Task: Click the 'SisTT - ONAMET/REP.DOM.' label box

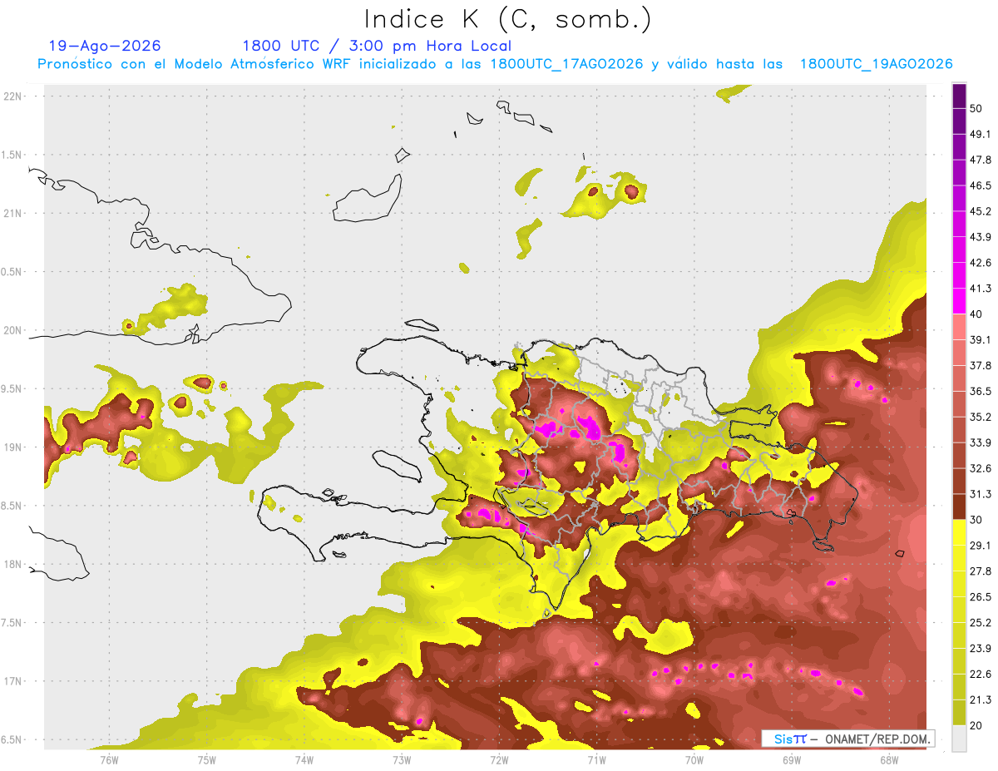Action: click(x=848, y=739)
